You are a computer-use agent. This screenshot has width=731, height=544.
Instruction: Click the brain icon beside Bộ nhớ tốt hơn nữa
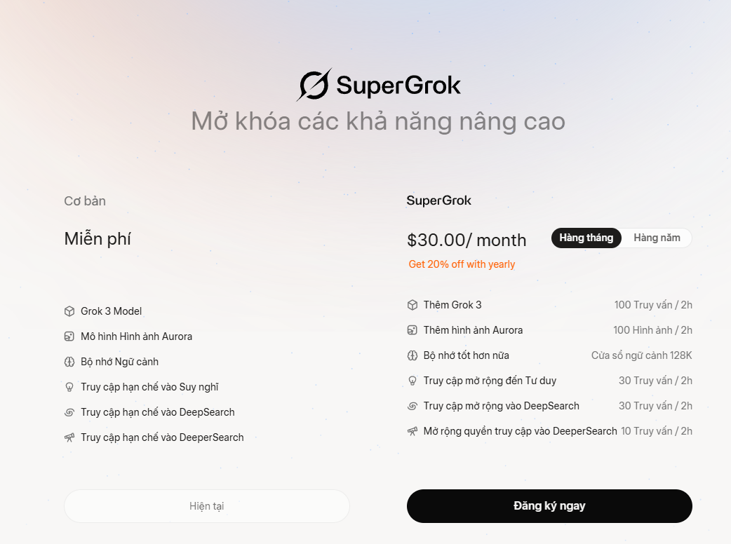[x=413, y=356]
